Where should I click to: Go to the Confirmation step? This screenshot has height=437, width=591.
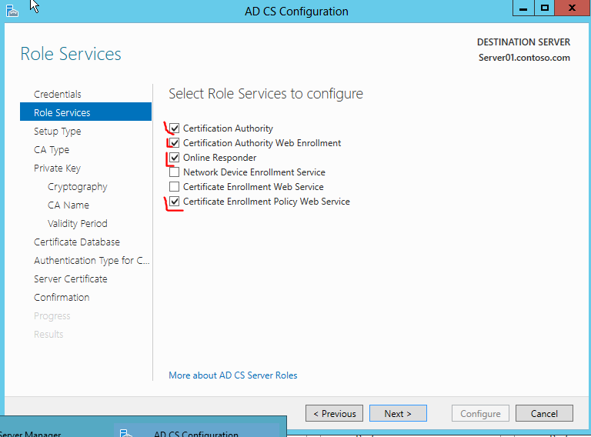click(62, 298)
